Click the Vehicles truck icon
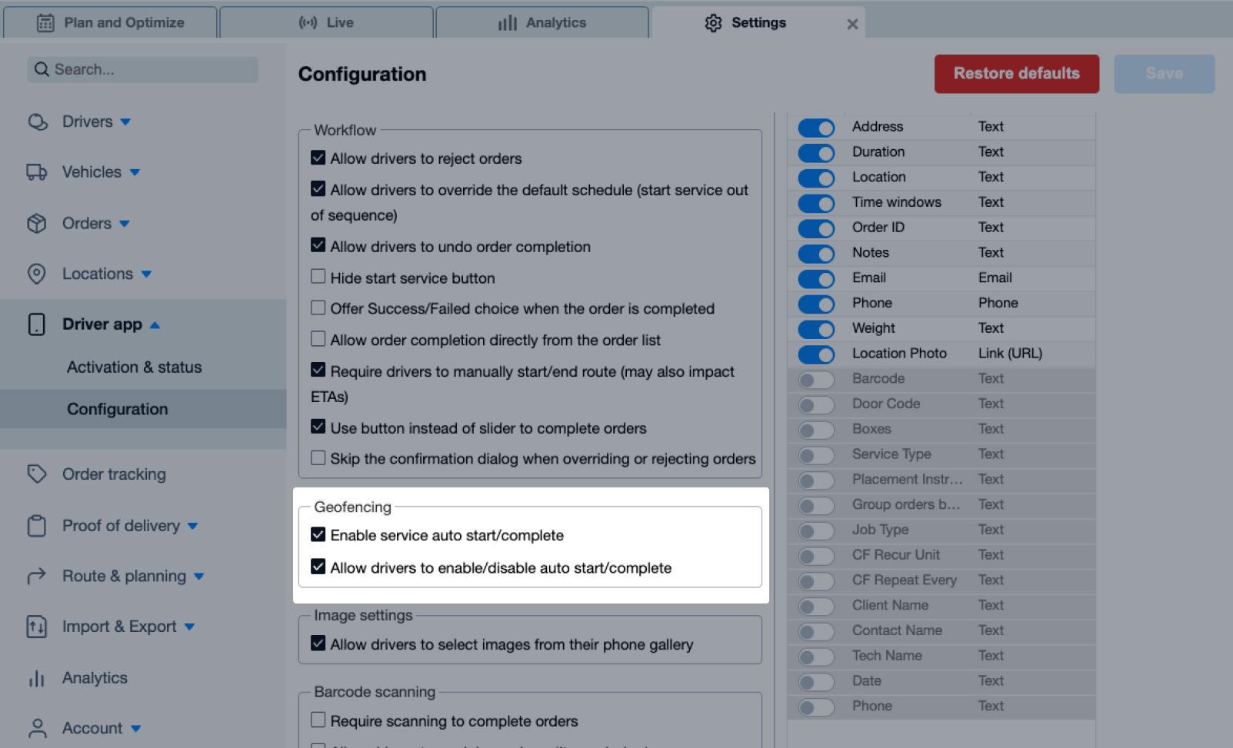Viewport: 1233px width, 748px height. [38, 172]
